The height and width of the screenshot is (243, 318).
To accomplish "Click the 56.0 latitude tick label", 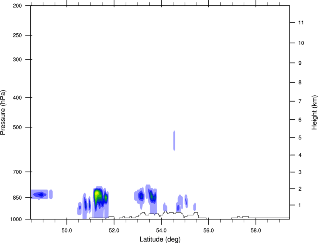I will coord(208,231).
